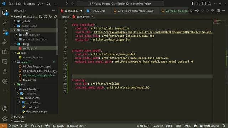Open editor more actions menu
Viewport: 228px width, 128px height.
224,11
